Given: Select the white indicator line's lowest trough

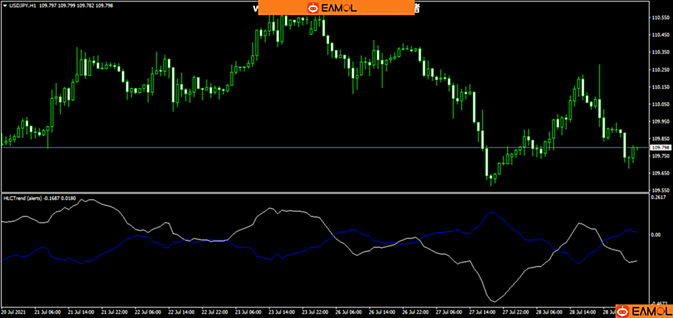Looking at the screenshot, I should pos(494,301).
